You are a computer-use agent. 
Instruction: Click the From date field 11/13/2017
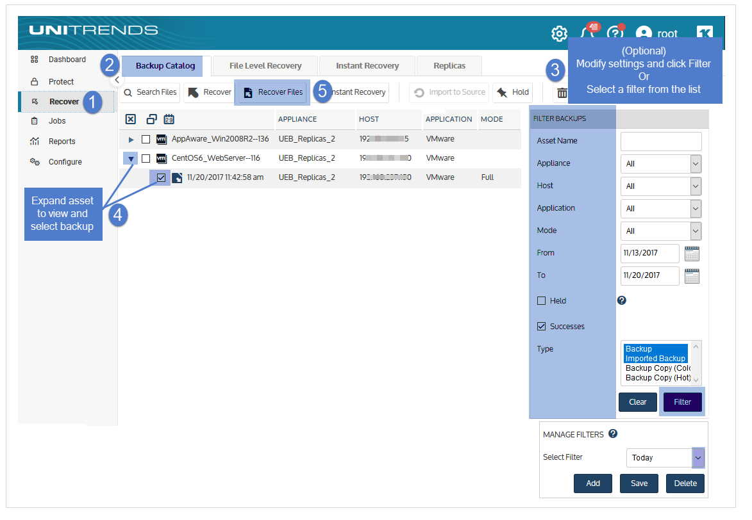[650, 254]
